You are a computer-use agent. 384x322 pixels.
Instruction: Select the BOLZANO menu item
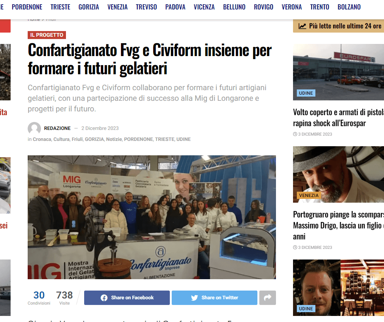click(x=349, y=7)
